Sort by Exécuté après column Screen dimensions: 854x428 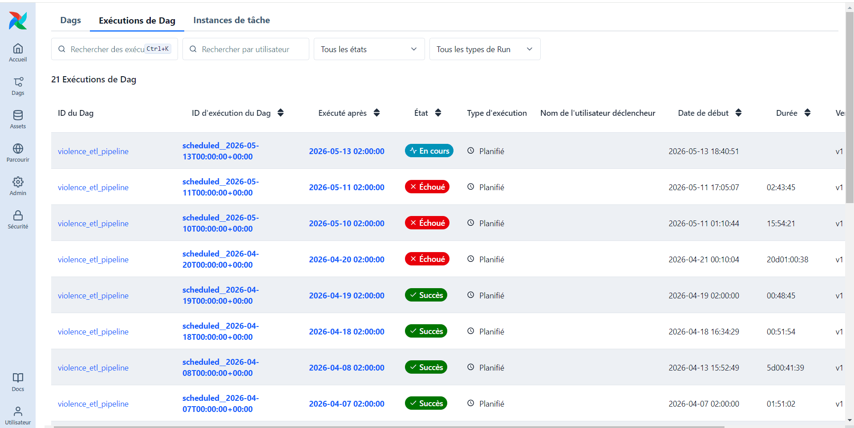[376, 113]
